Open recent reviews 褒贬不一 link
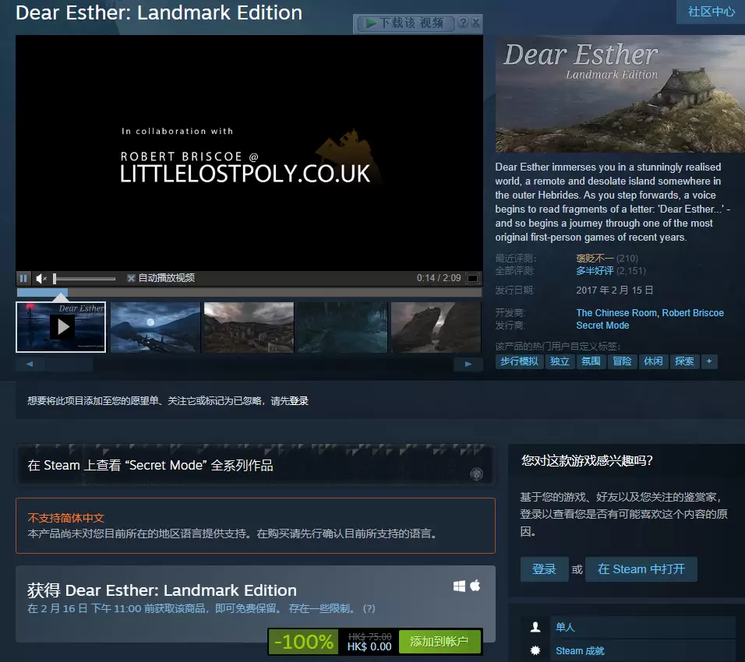The width and height of the screenshot is (745, 662). pos(595,259)
